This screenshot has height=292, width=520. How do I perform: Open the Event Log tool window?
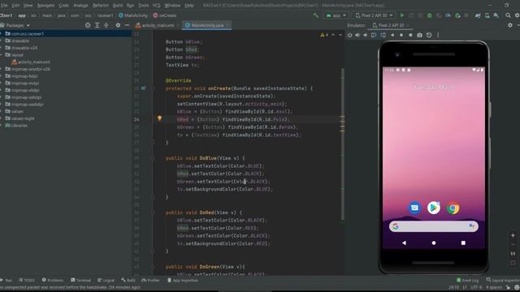coord(468,281)
